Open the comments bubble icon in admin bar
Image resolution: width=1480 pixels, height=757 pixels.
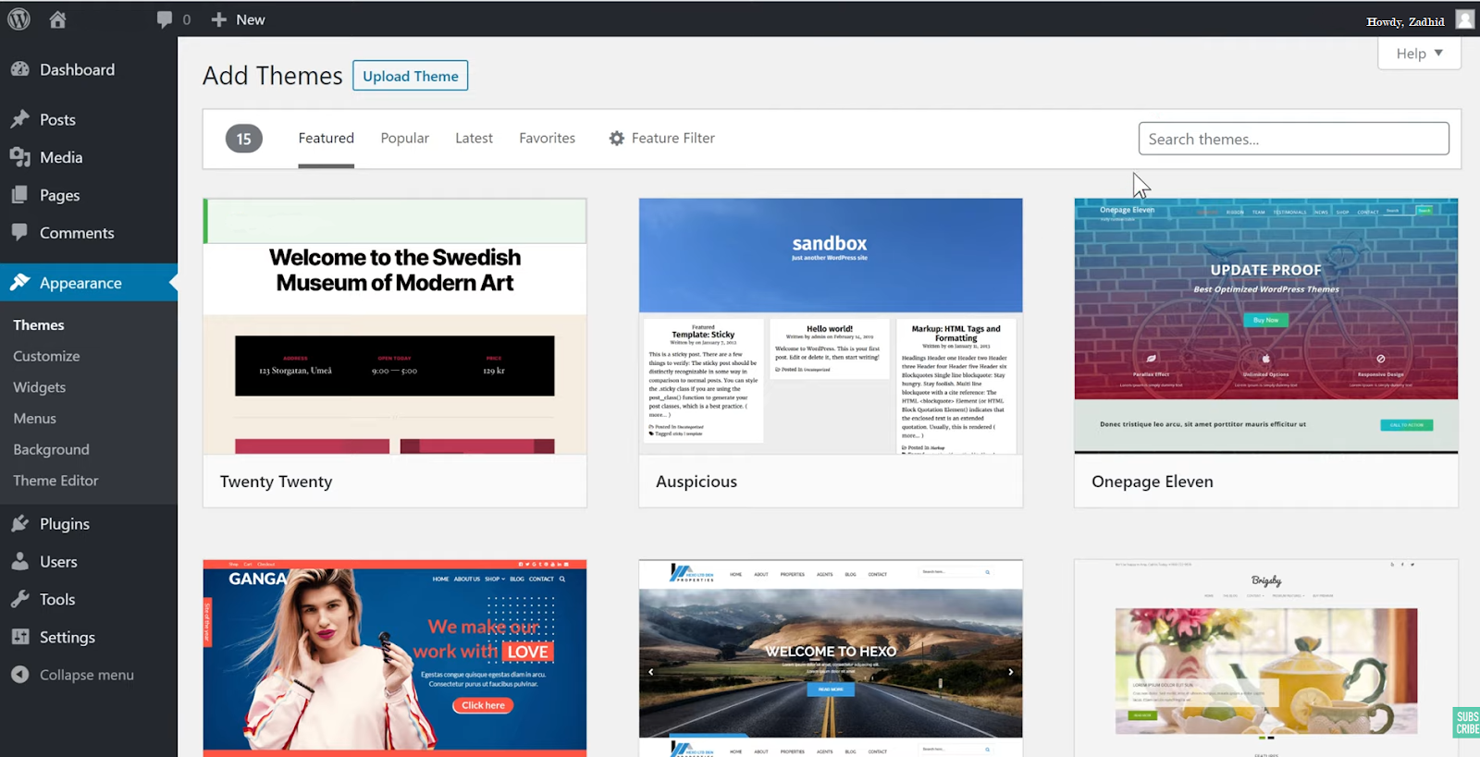(165, 19)
